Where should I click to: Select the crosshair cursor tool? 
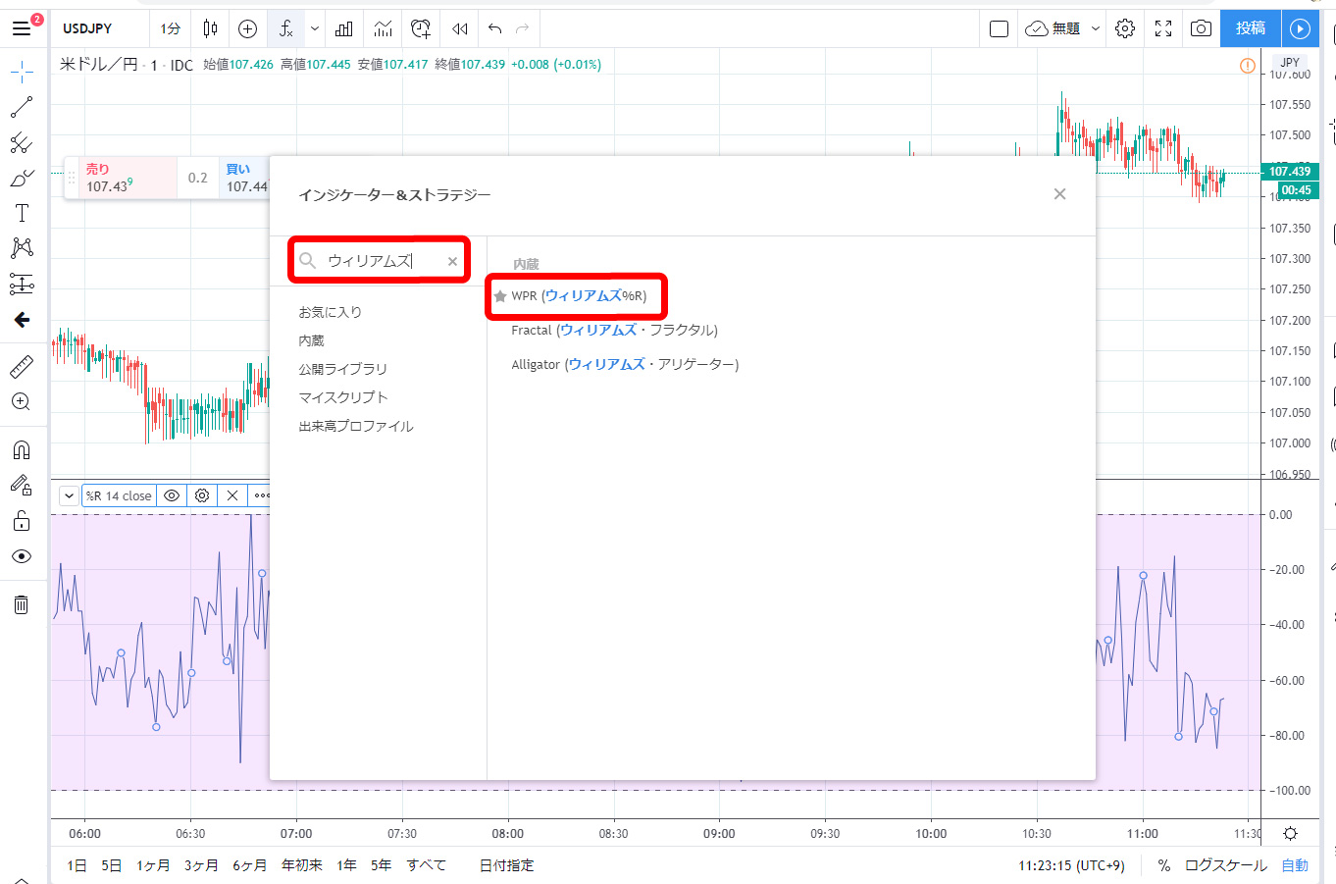click(22, 72)
